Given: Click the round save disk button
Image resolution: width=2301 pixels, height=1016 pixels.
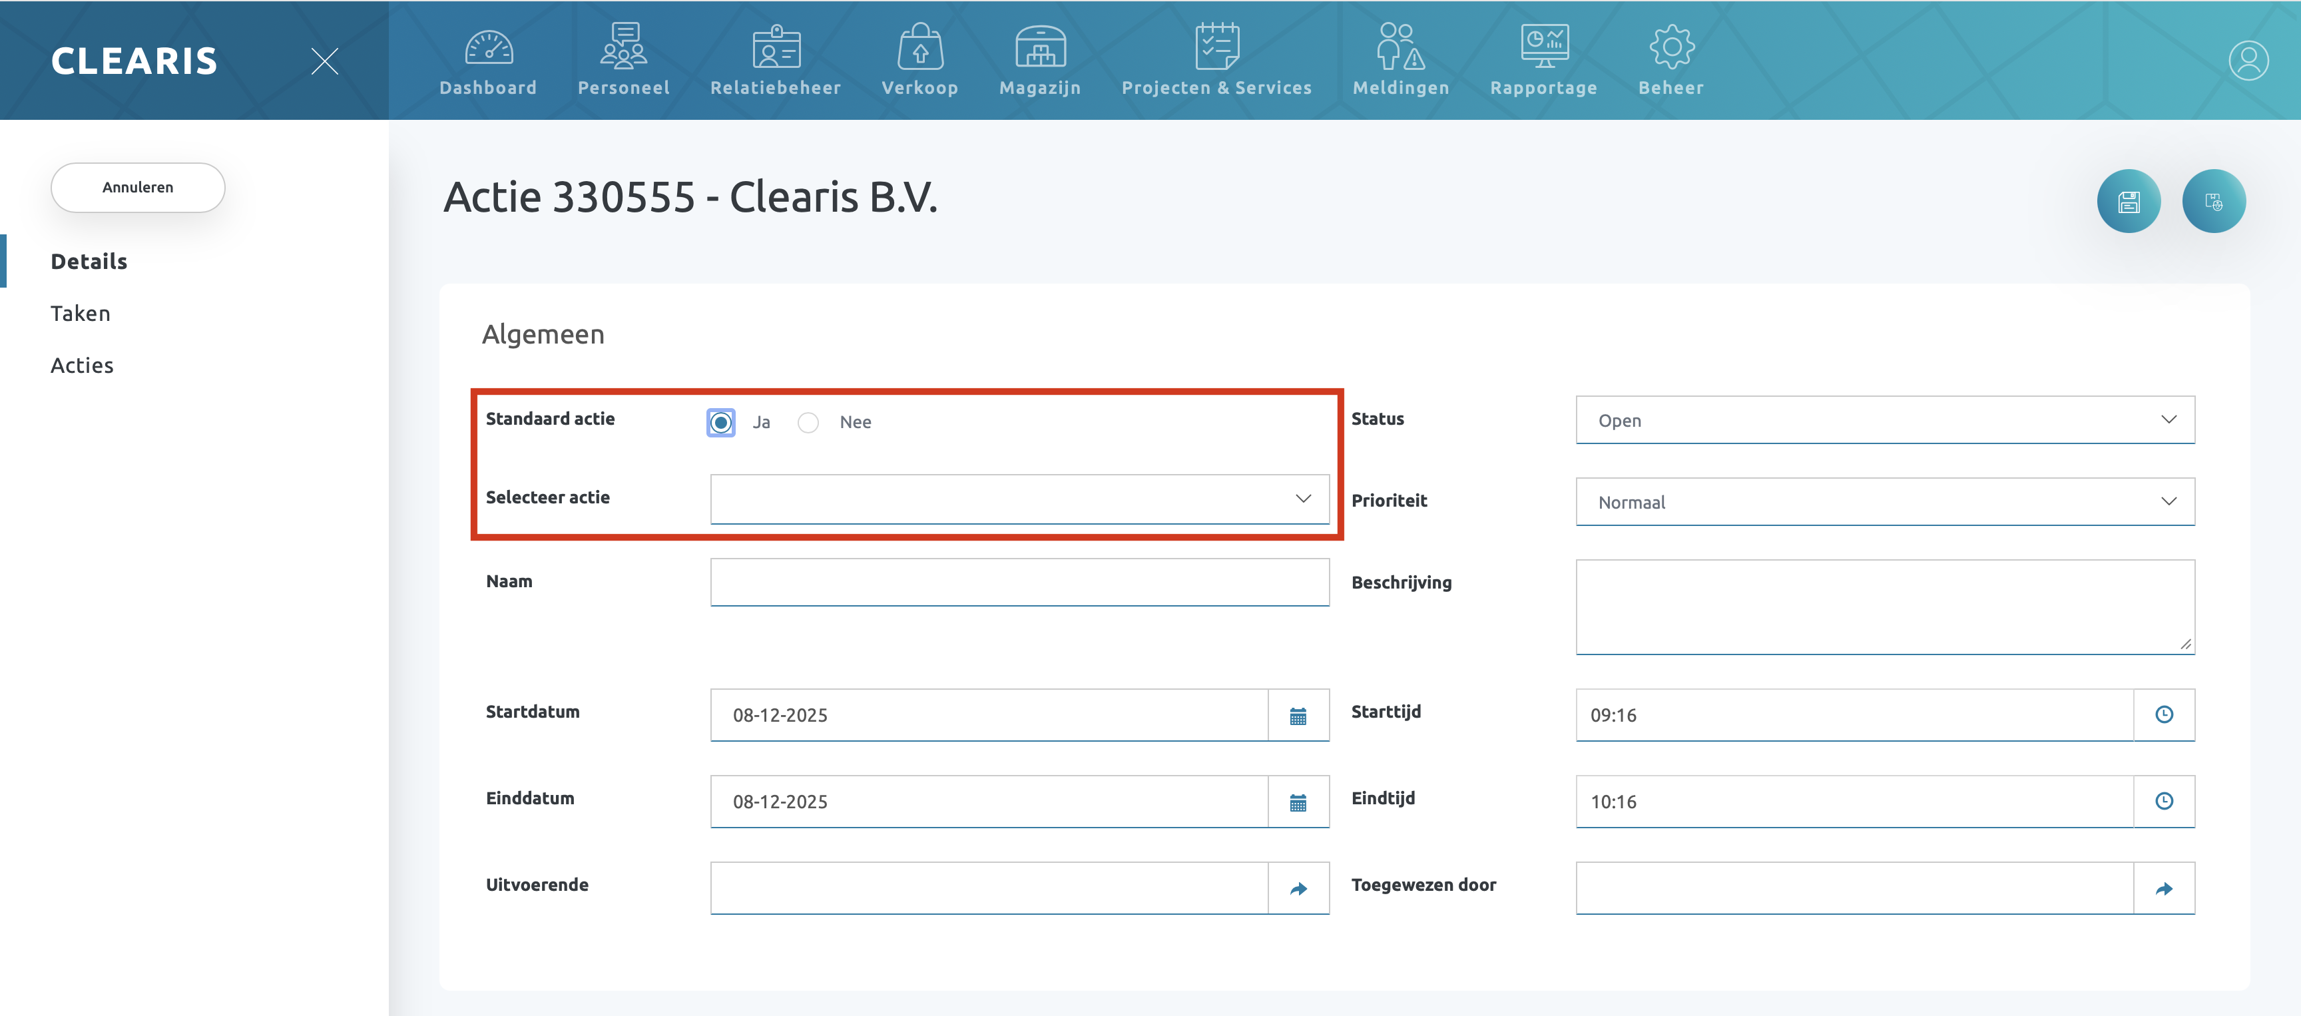Looking at the screenshot, I should coord(2128,202).
